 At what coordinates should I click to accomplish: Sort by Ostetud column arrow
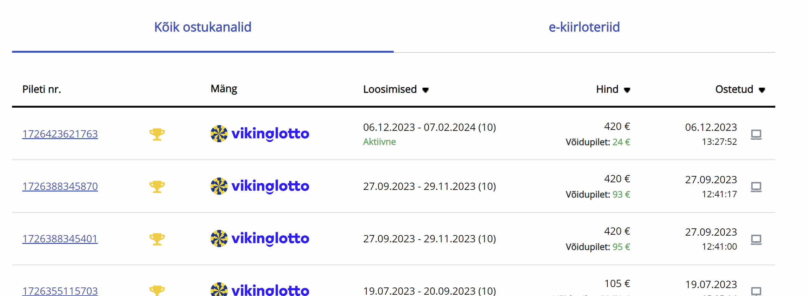(762, 90)
